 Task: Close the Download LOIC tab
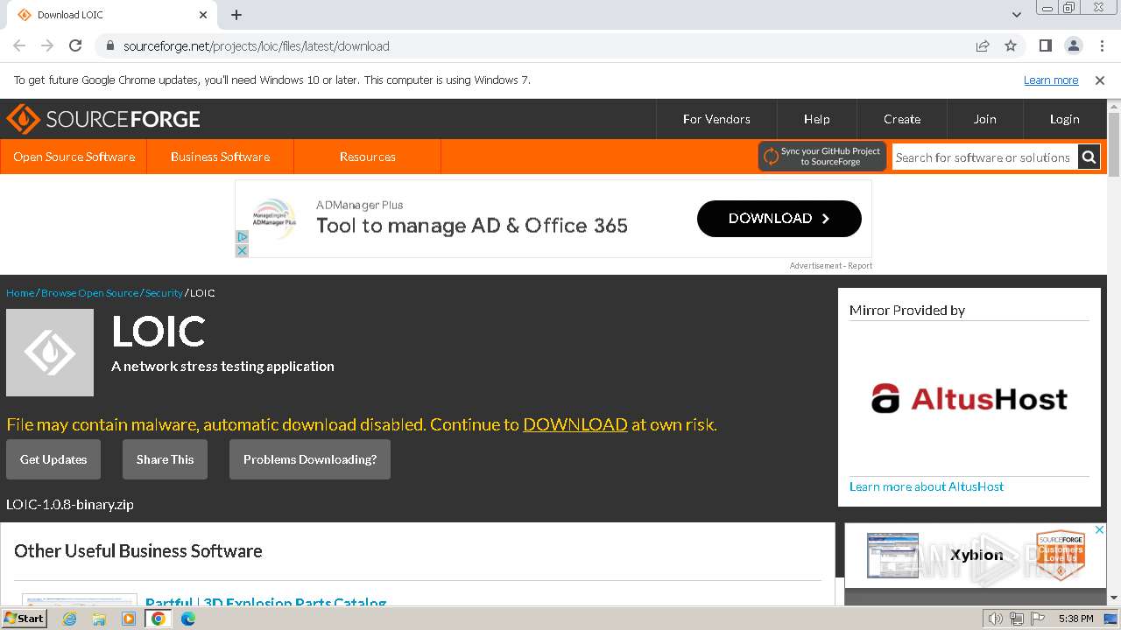click(203, 15)
